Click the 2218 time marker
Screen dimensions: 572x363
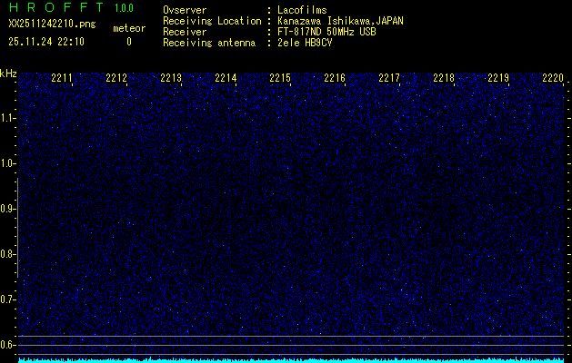coord(444,79)
